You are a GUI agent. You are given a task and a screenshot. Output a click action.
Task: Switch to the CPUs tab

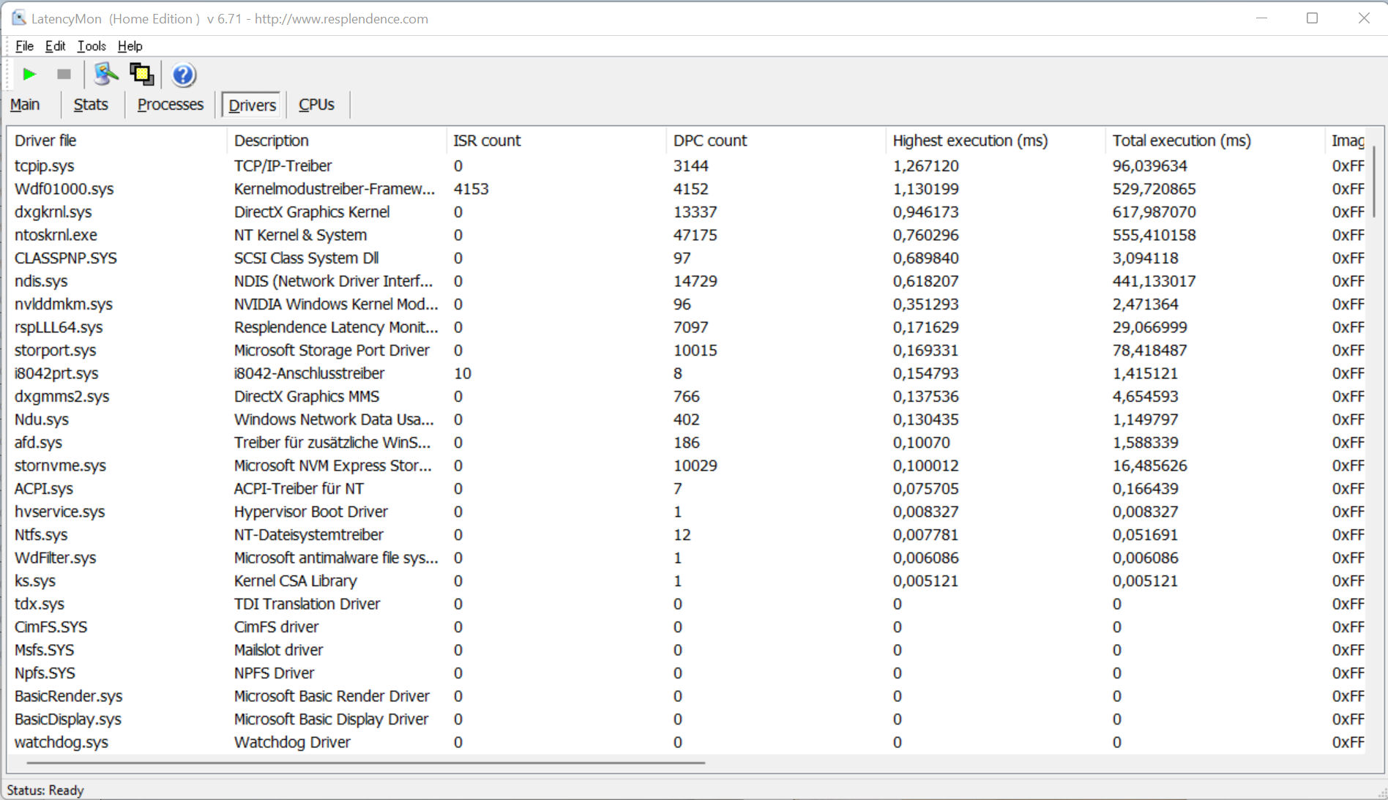(x=316, y=105)
